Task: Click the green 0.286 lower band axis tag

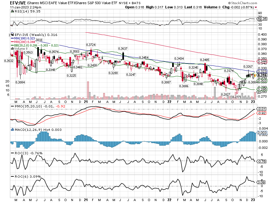Action: click(x=262, y=89)
